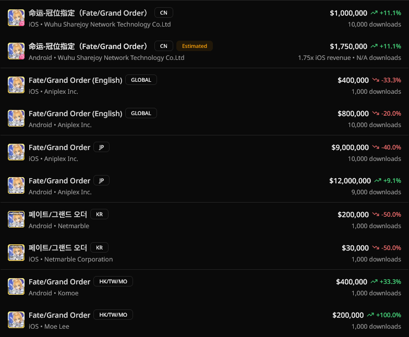Click the KR badge on the iOS Netmarble Corporation row

tap(99, 248)
